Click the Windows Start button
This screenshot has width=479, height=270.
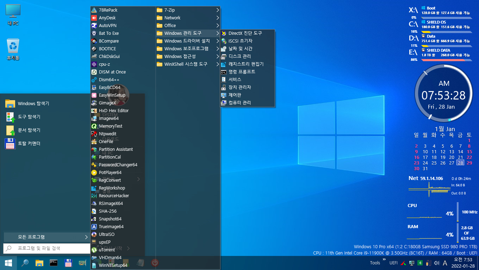tap(8, 263)
